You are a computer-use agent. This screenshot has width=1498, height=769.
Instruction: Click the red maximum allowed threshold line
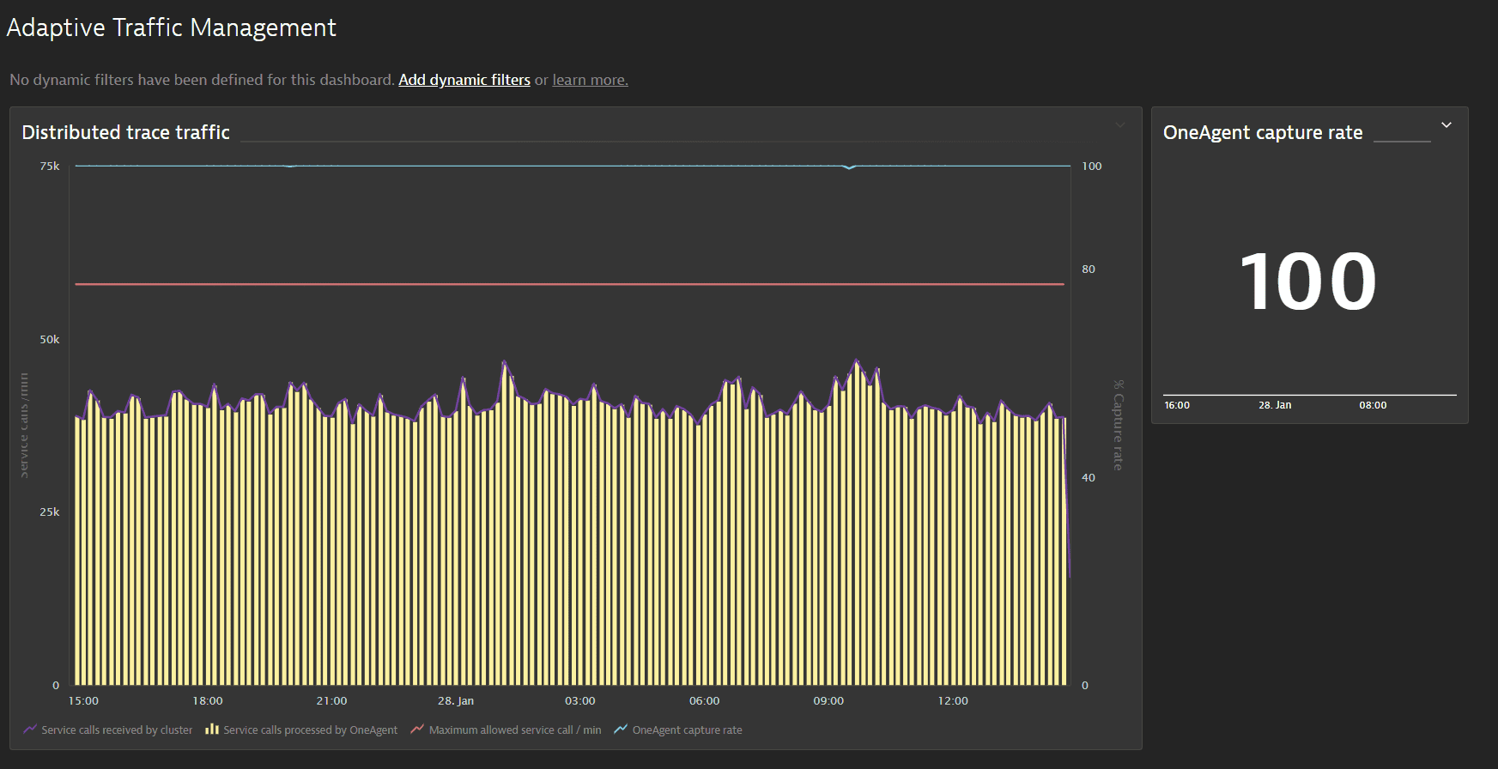point(567,284)
